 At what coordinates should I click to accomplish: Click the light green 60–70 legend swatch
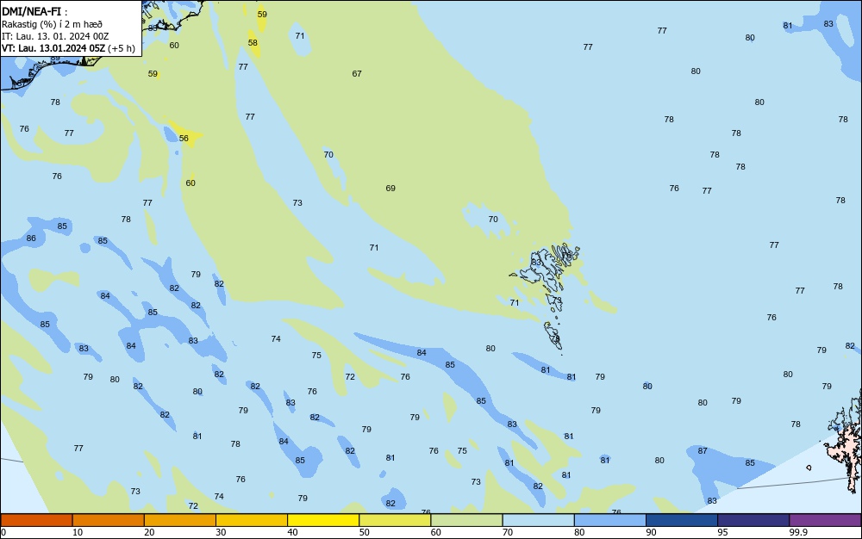coord(466,520)
